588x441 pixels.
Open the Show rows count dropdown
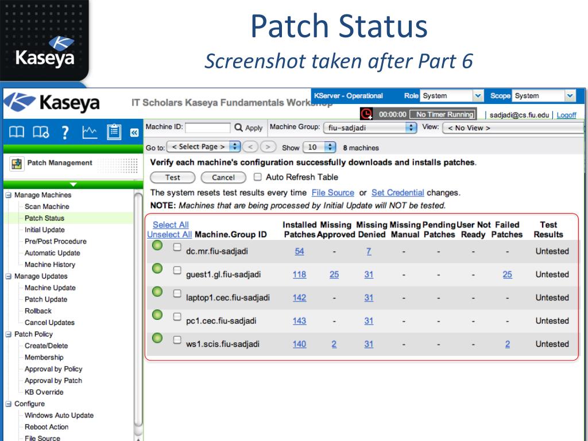tap(319, 147)
